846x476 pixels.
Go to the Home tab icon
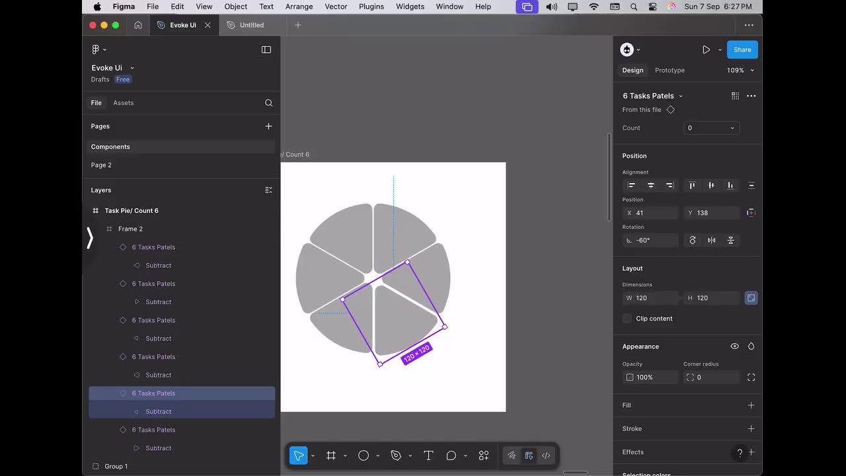coord(138,25)
